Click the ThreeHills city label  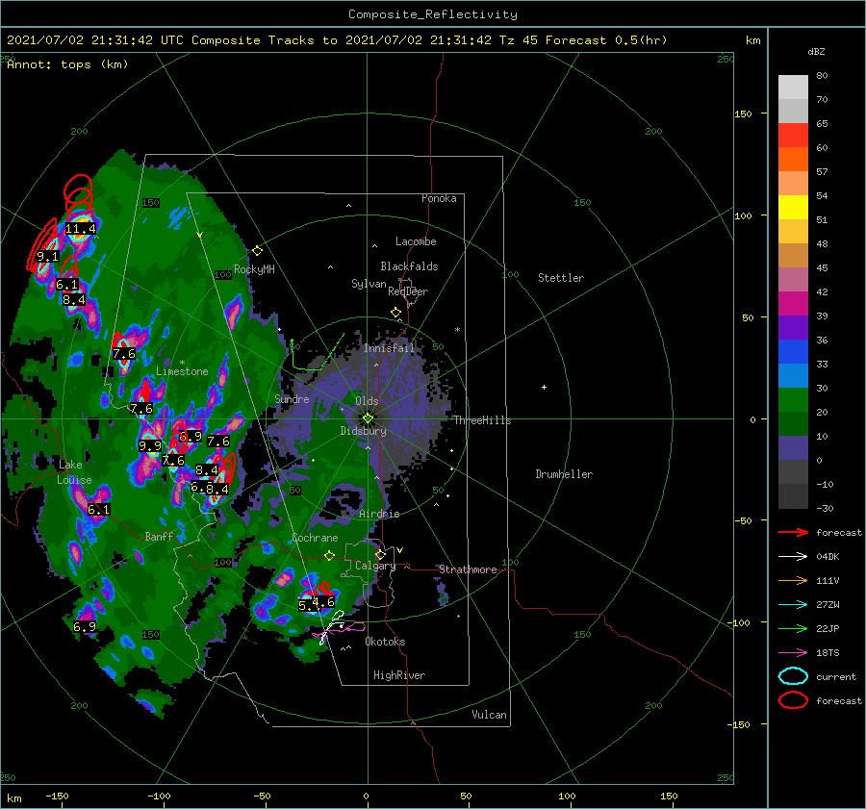[x=482, y=420]
